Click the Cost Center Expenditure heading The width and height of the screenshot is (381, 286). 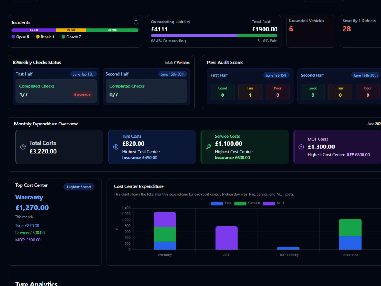click(x=139, y=186)
